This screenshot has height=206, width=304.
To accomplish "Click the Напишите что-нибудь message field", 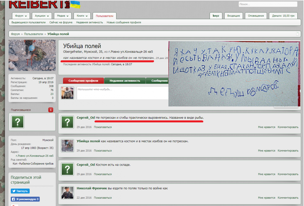I will [123, 93].
